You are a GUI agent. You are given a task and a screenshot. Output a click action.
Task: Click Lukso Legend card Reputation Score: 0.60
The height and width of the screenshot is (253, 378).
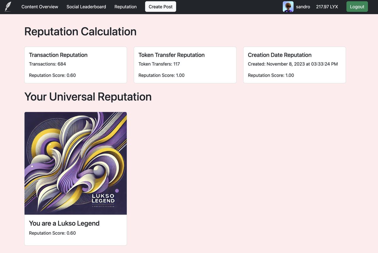[52, 233]
